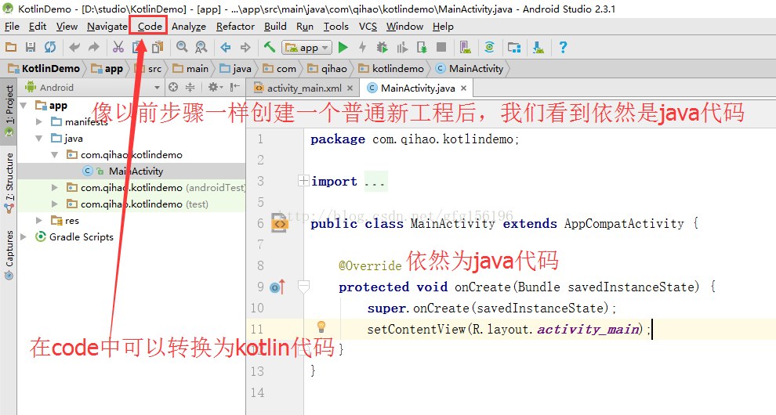The width and height of the screenshot is (776, 415).
Task: Open the VCS menu
Action: [x=368, y=26]
